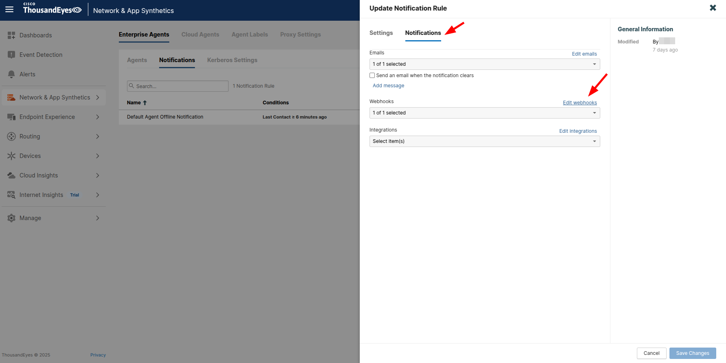726x363 pixels.
Task: Open the Kerberos Settings sub-tab
Action: (x=232, y=60)
